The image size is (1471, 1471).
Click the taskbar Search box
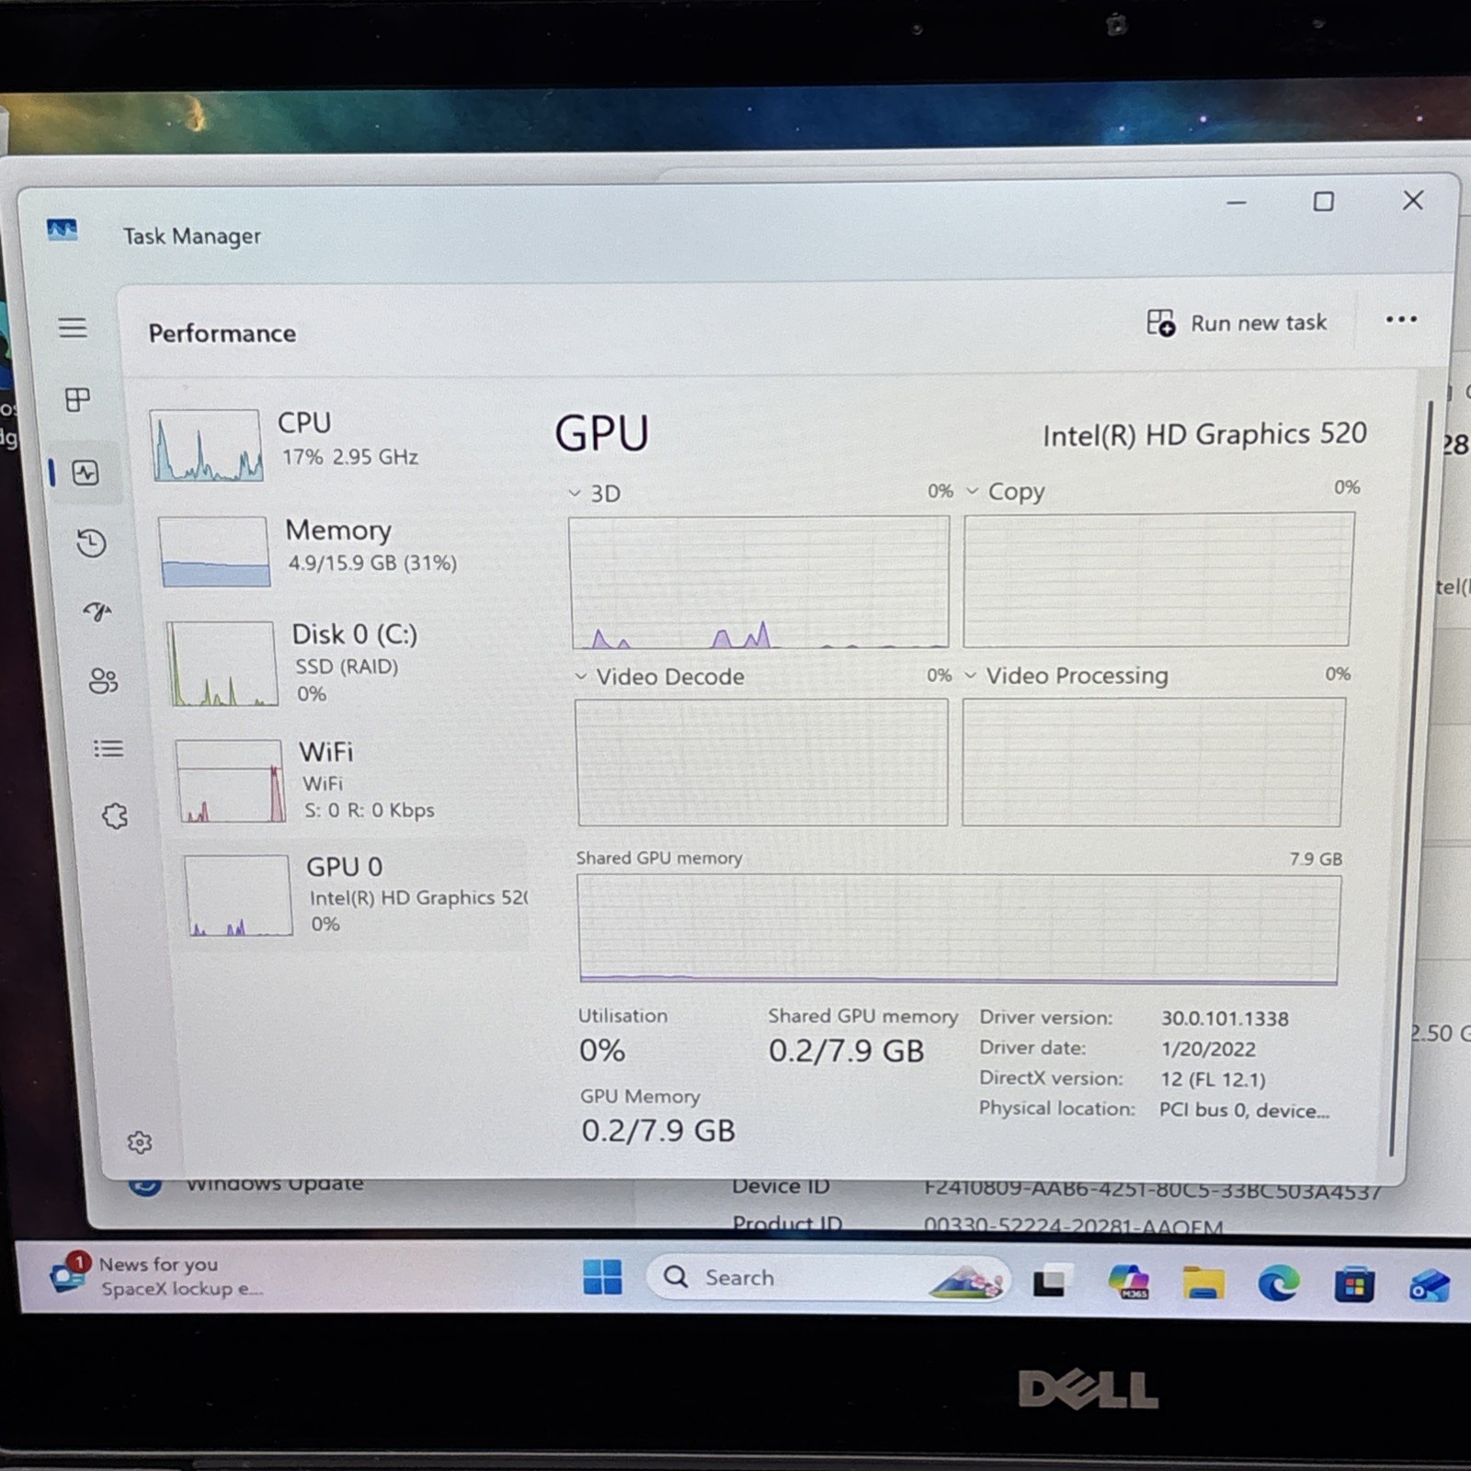(827, 1278)
